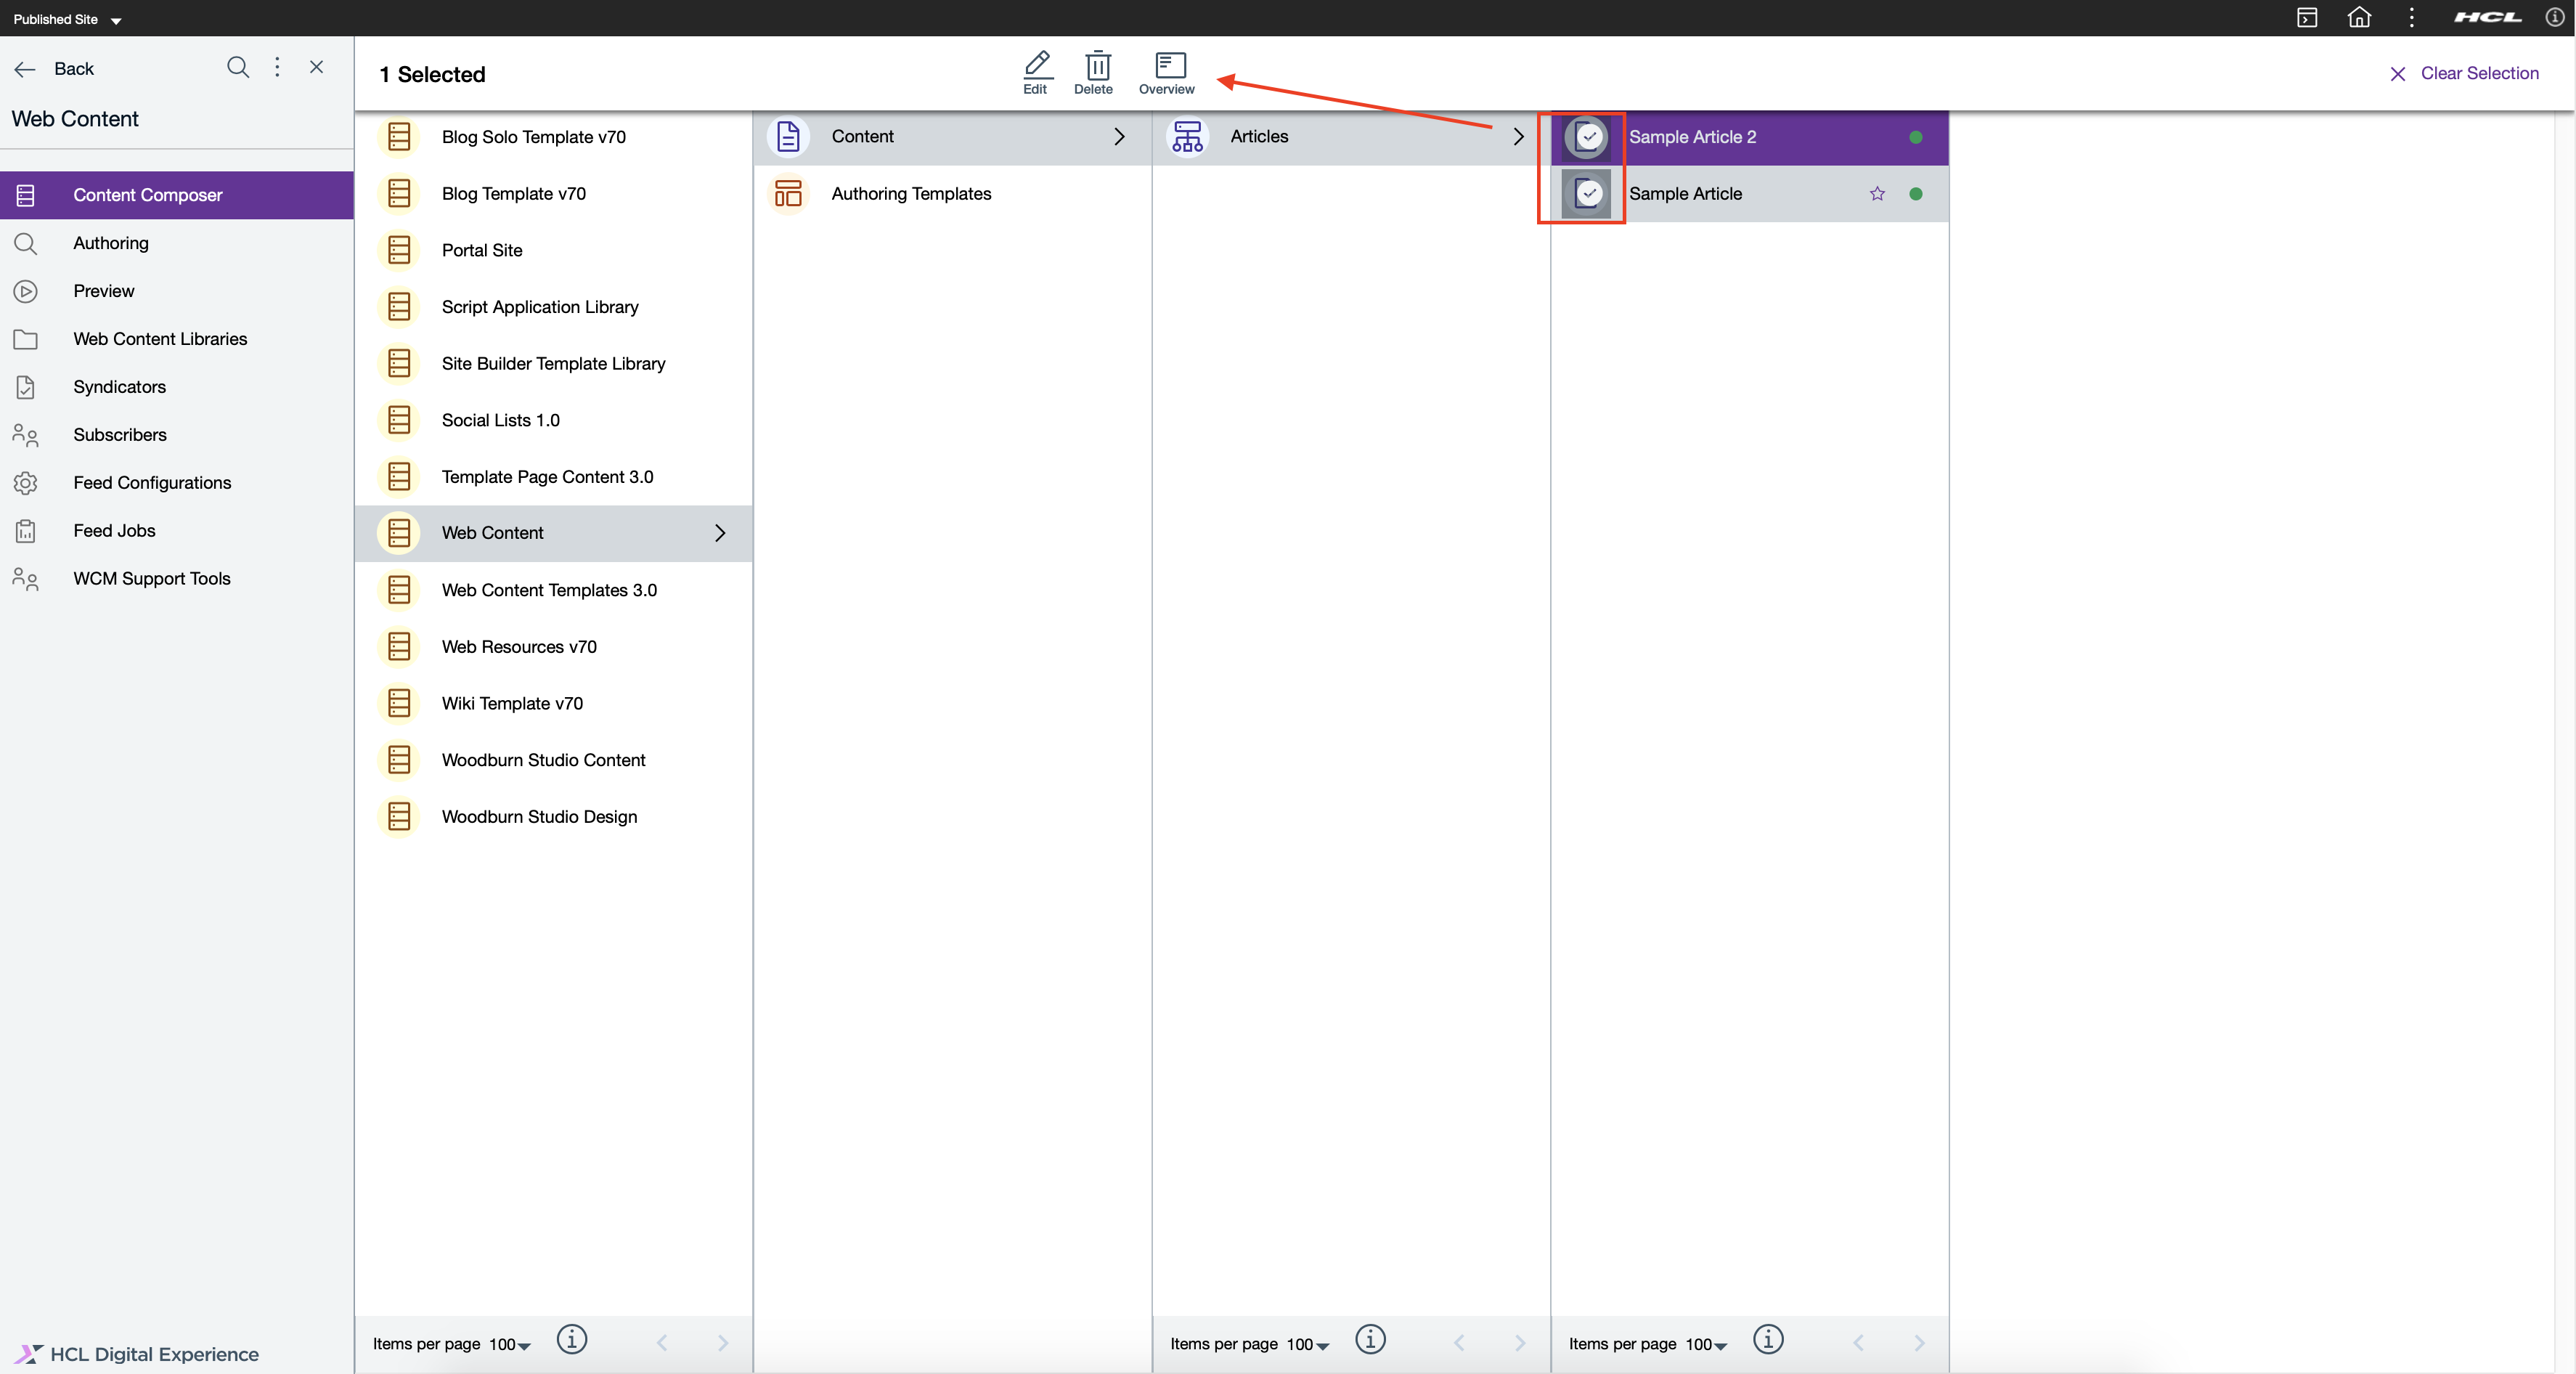
Task: Open items per page dropdown in libraries column
Action: [x=510, y=1344]
